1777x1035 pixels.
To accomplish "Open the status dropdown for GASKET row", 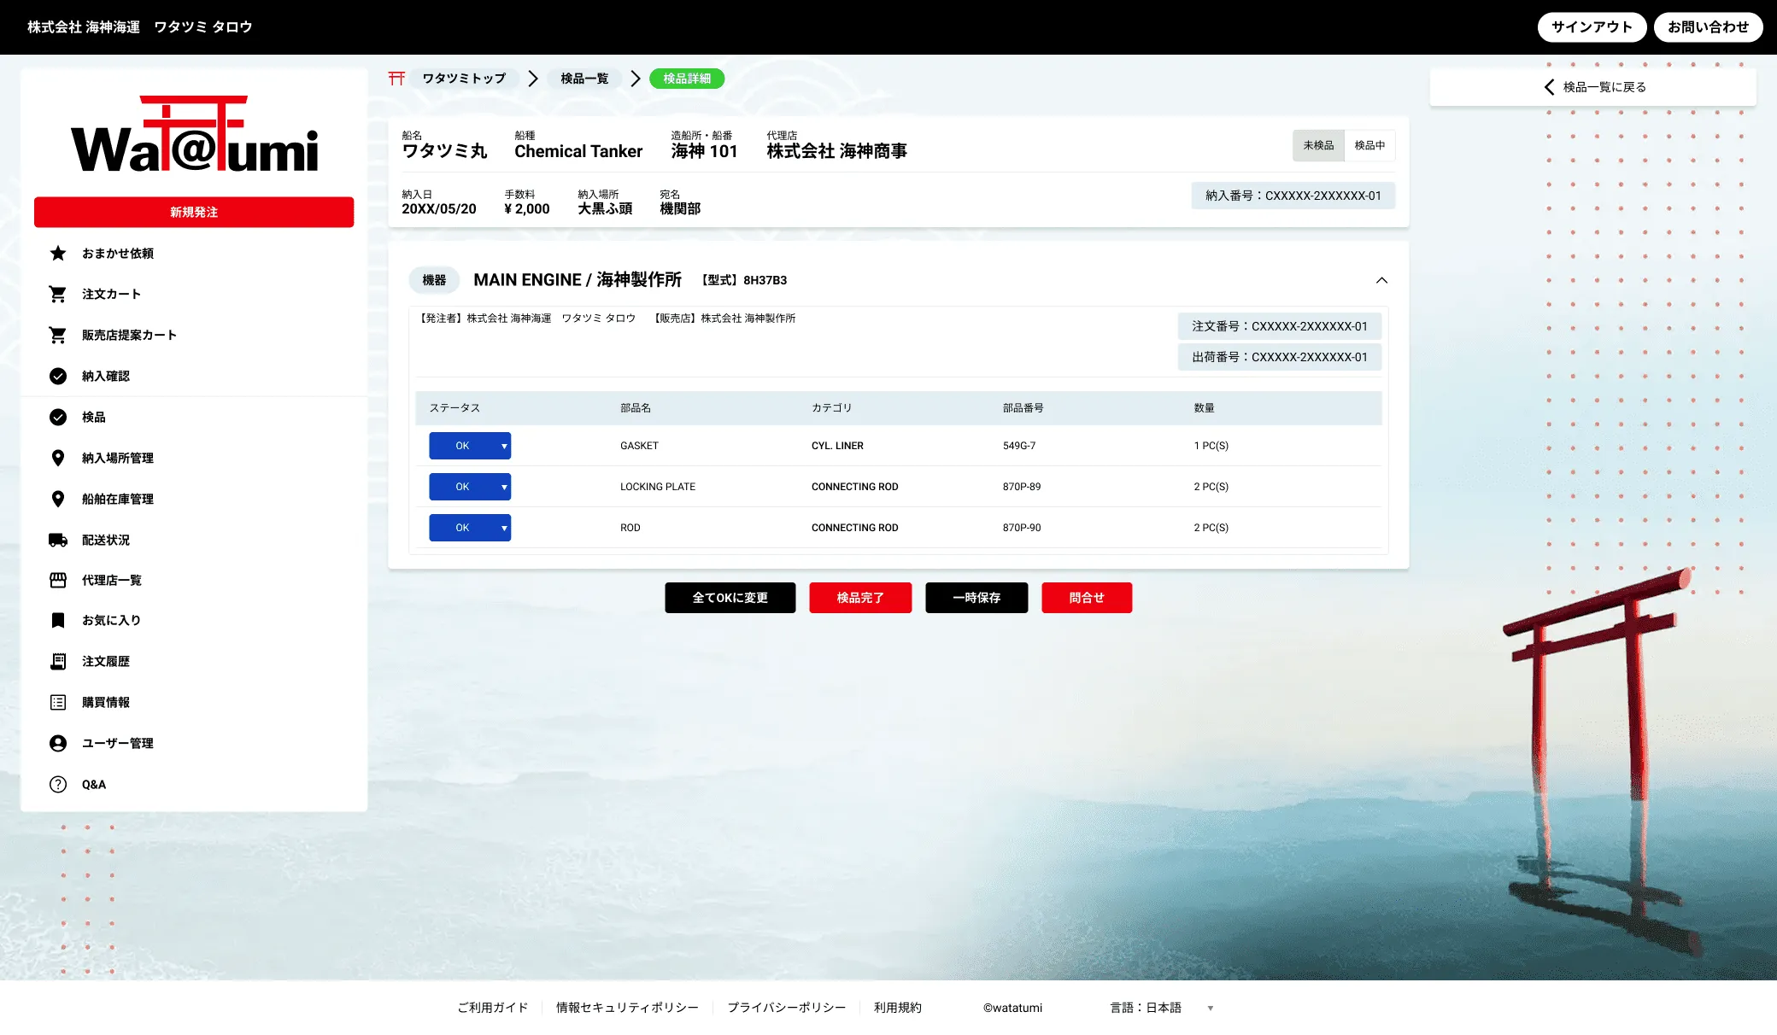I will pos(470,446).
